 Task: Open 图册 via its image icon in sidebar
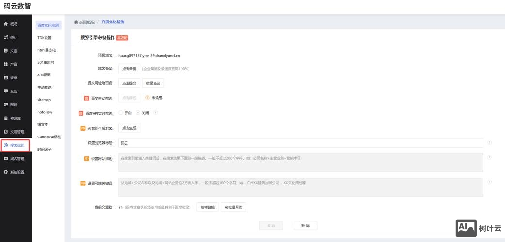(x=6, y=105)
